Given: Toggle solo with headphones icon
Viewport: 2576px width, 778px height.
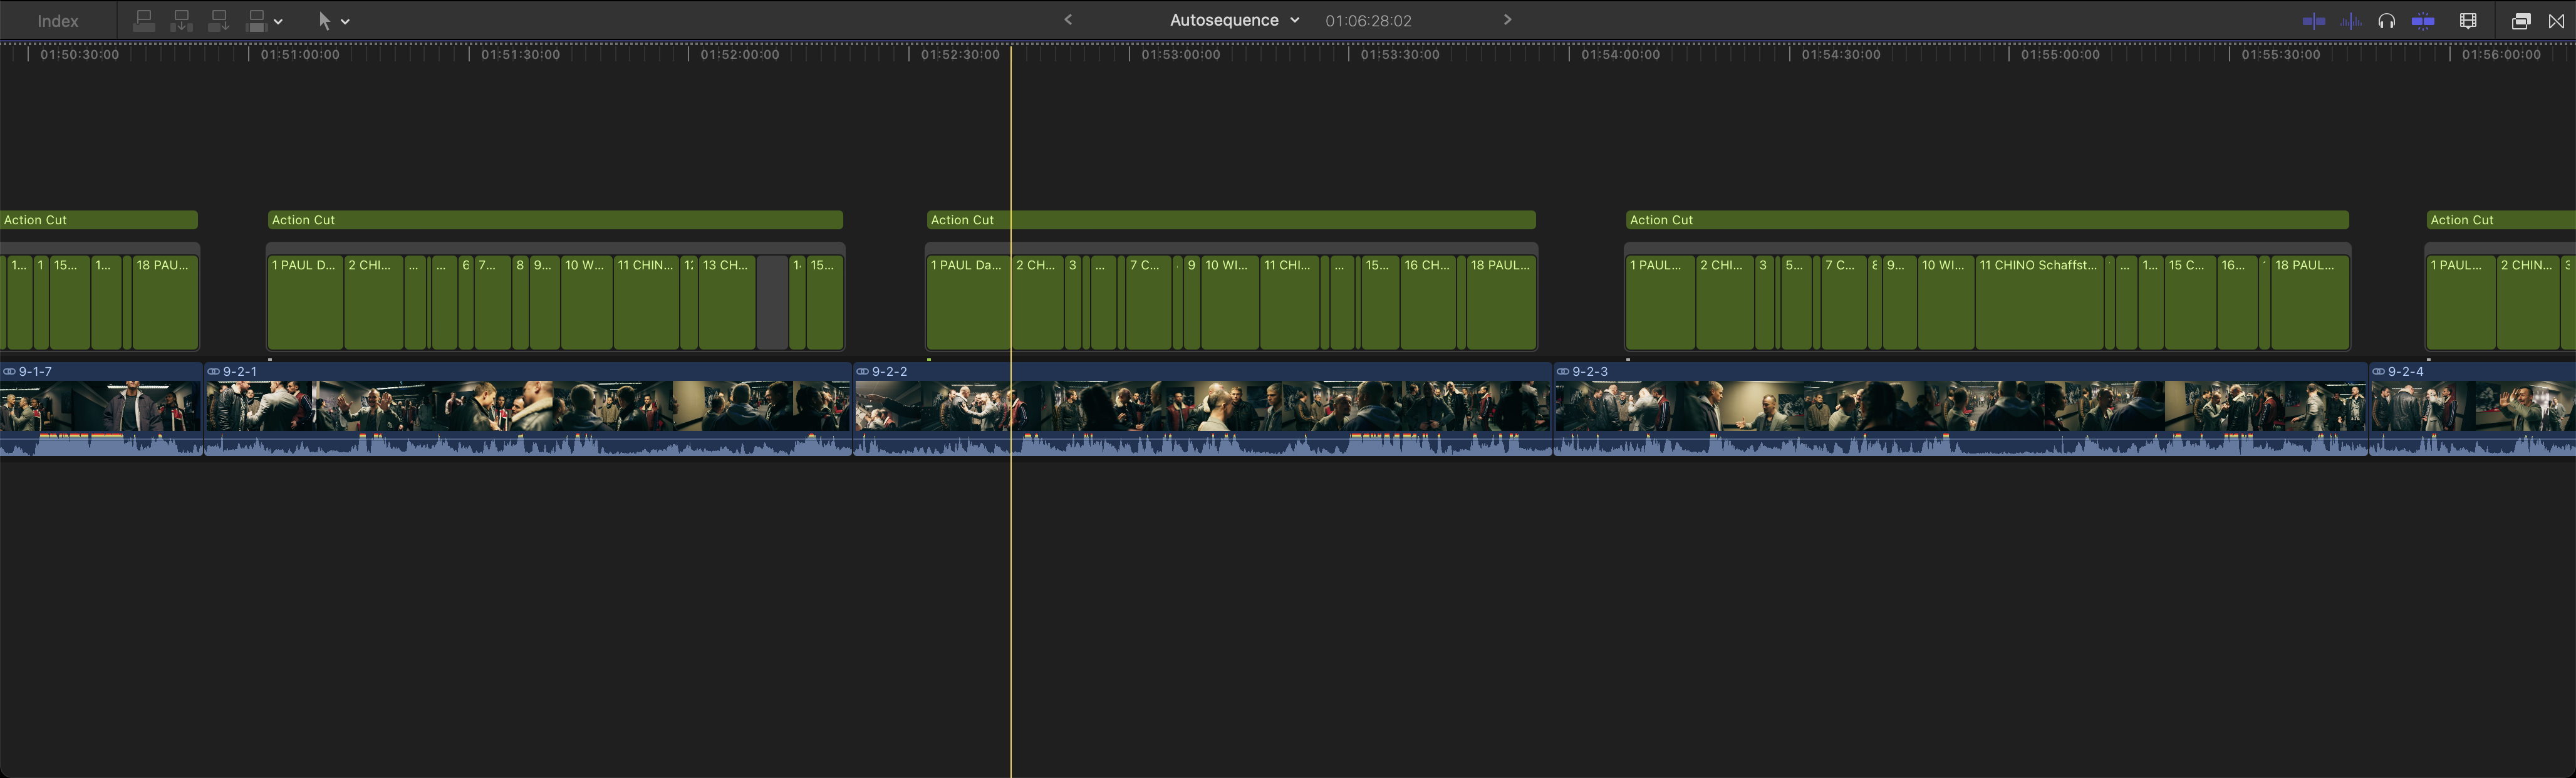Looking at the screenshot, I should (2386, 21).
